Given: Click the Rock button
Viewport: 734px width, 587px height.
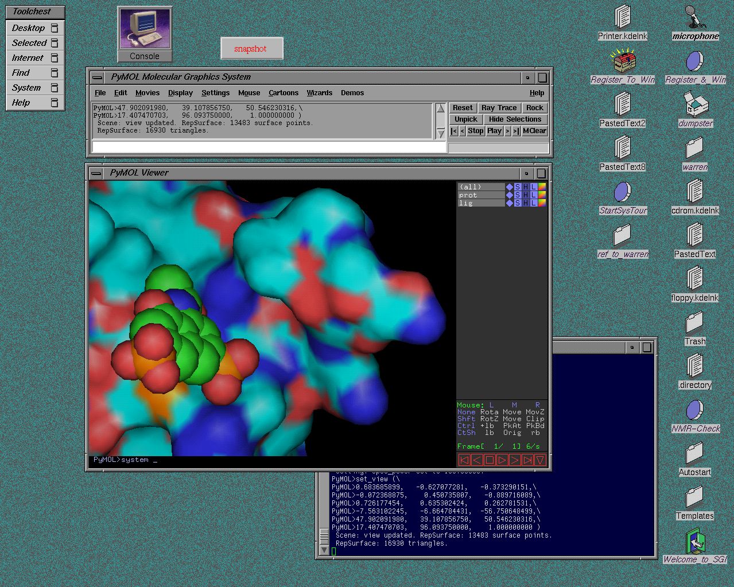Looking at the screenshot, I should click(x=535, y=108).
